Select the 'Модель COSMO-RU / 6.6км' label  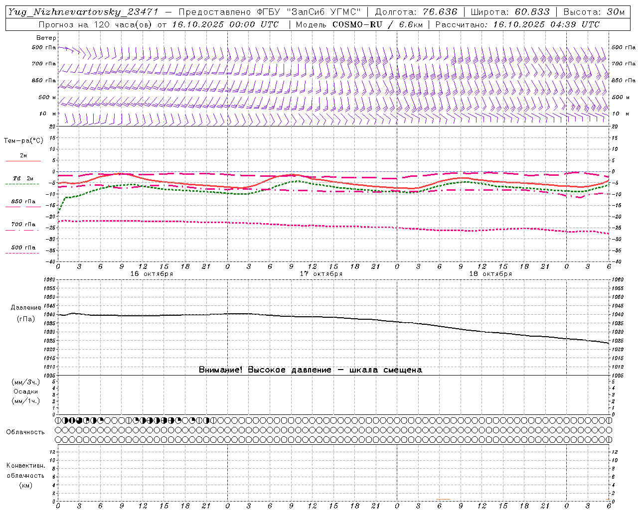359,24
